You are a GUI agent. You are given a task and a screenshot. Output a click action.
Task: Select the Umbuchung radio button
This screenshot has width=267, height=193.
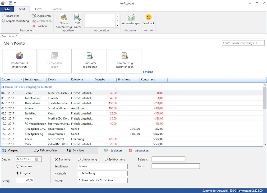pos(79,159)
